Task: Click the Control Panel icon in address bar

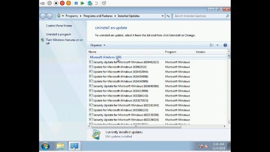Action: click(x=59, y=16)
